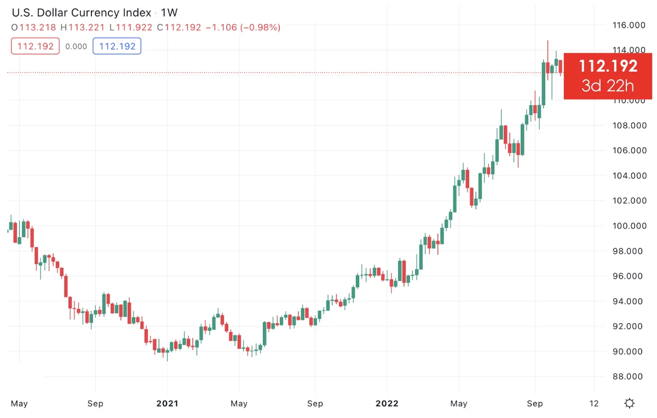Click the May label at far left of time axis
The image size is (657, 418).
tap(19, 403)
